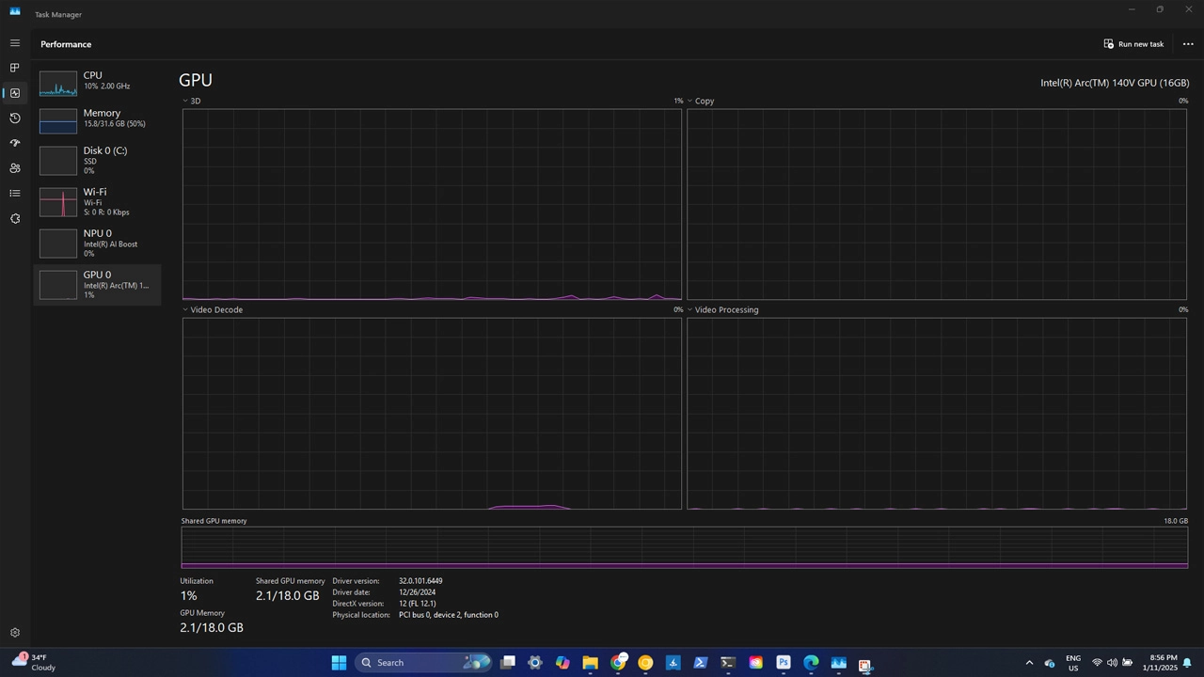Open the yellow circle app in taskbar
This screenshot has height=677, width=1204.
645,663
